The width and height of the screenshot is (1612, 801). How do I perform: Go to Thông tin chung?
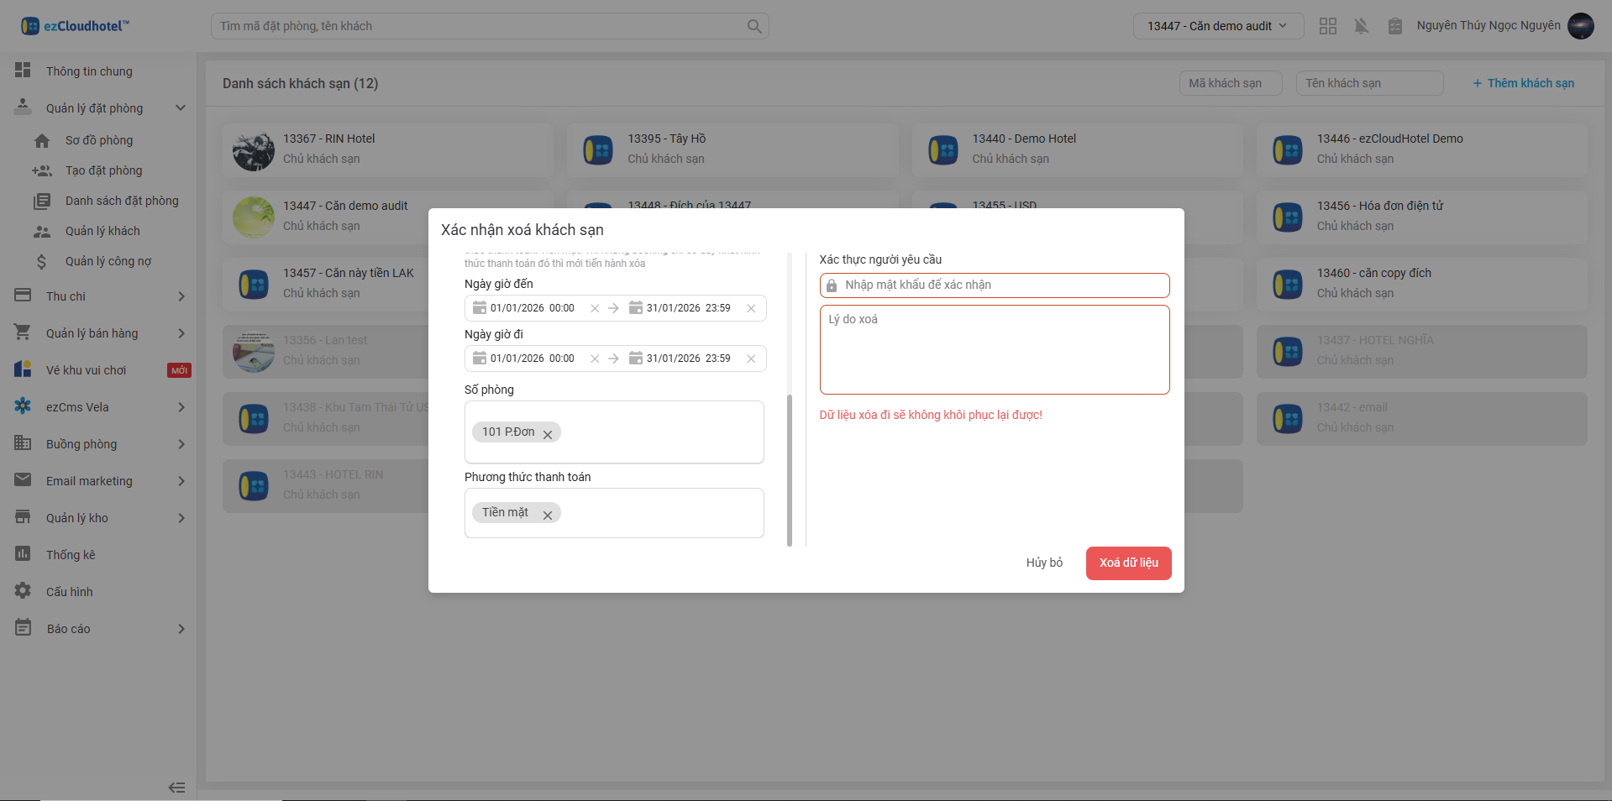(89, 71)
